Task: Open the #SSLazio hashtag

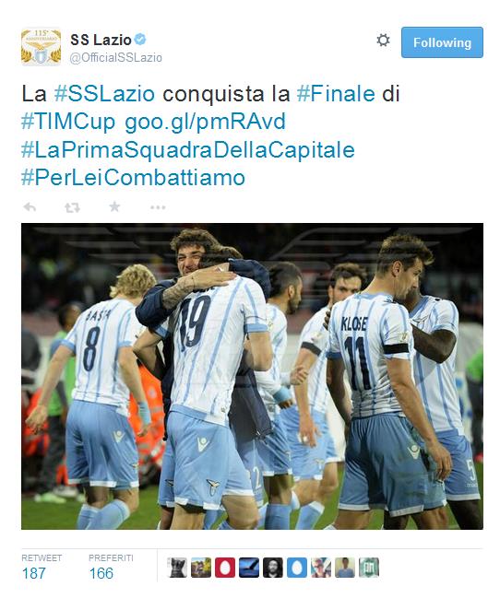Action: pos(104,94)
